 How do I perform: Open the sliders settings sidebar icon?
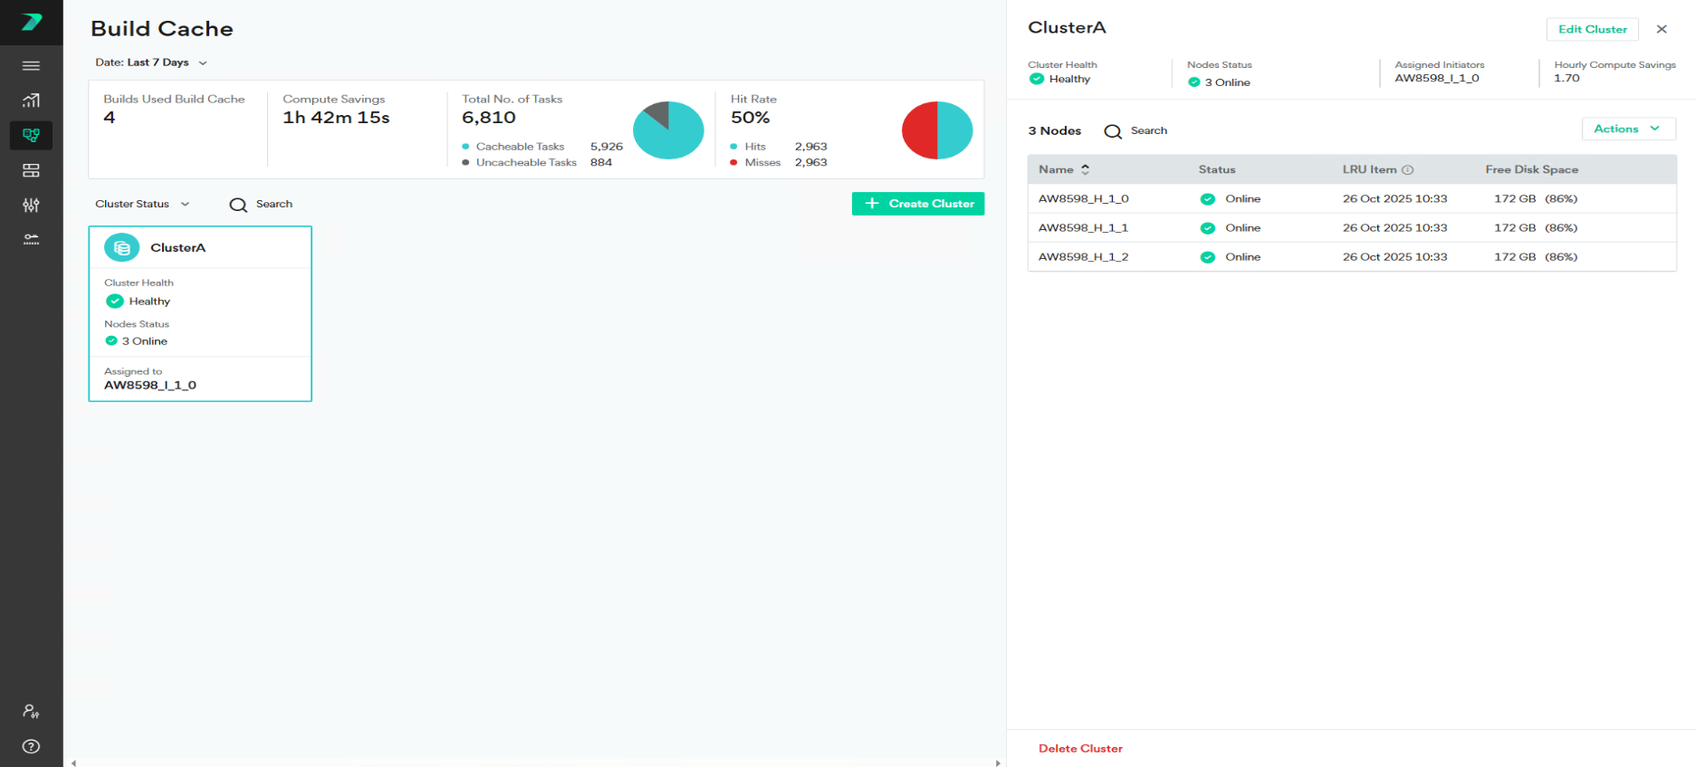tap(31, 206)
